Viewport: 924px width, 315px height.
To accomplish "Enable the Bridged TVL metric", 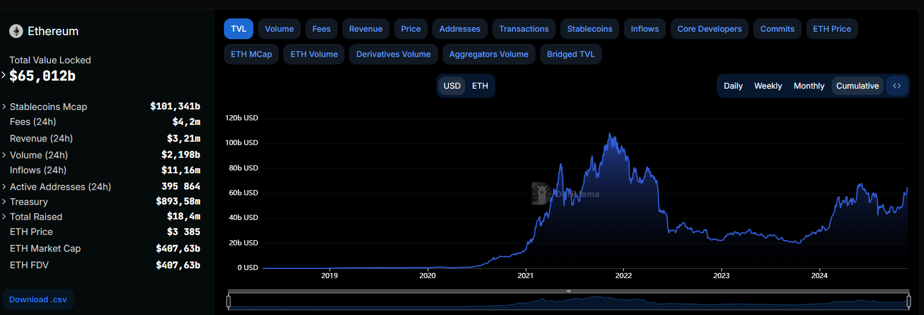I will point(571,54).
